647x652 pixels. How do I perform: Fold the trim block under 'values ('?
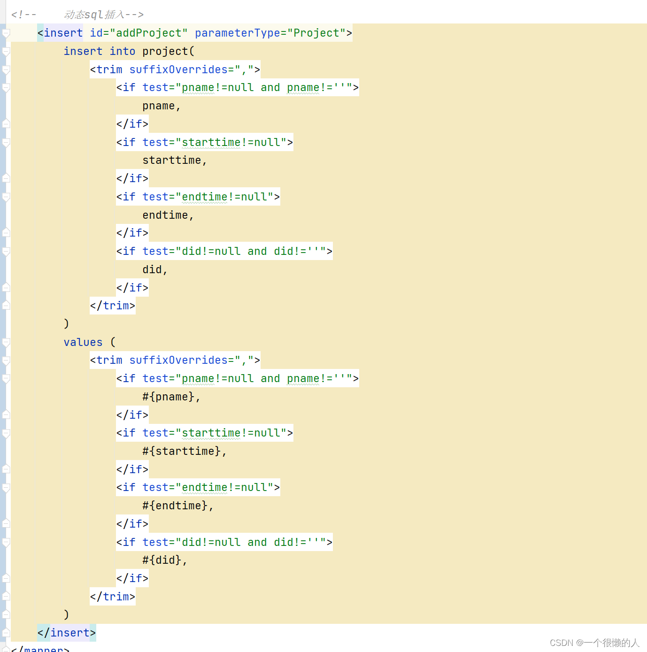[x=6, y=361]
